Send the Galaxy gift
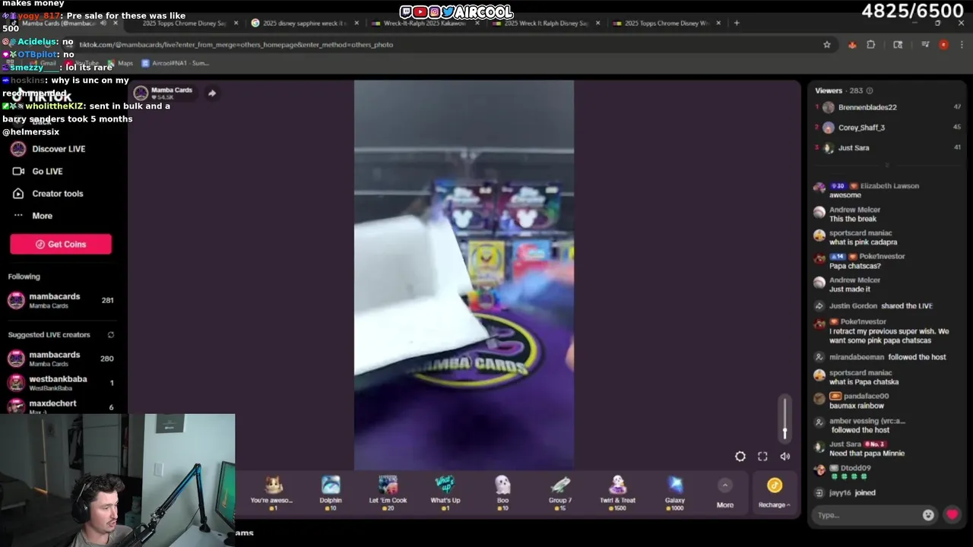Screen dimensions: 973x547 tap(675, 492)
